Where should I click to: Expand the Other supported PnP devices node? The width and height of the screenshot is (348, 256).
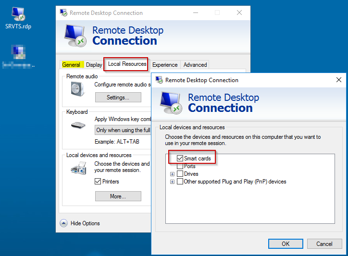point(172,182)
